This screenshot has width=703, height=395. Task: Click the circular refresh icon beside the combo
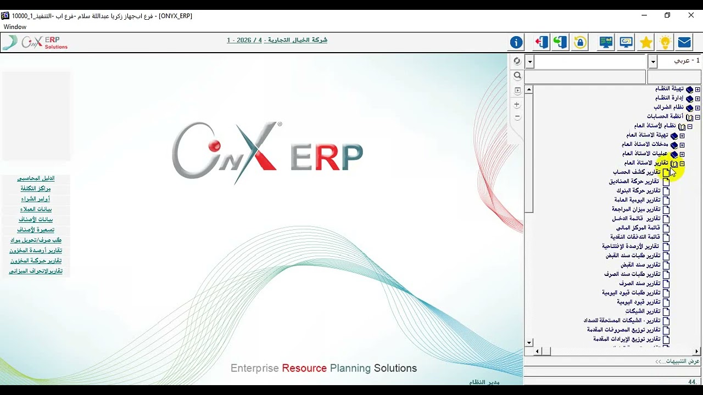tap(517, 61)
